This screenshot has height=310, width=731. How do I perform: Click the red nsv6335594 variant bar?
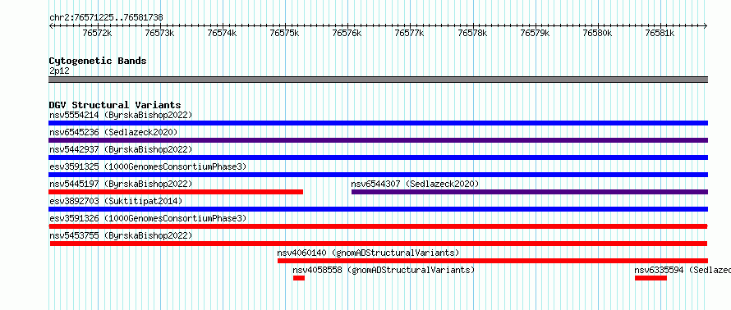coord(651,278)
